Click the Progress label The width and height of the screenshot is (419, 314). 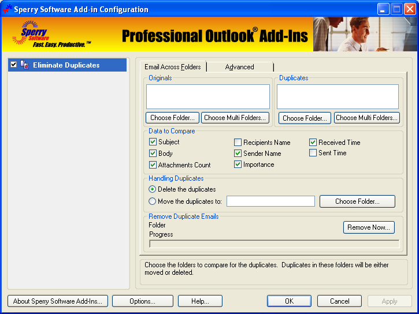161,234
